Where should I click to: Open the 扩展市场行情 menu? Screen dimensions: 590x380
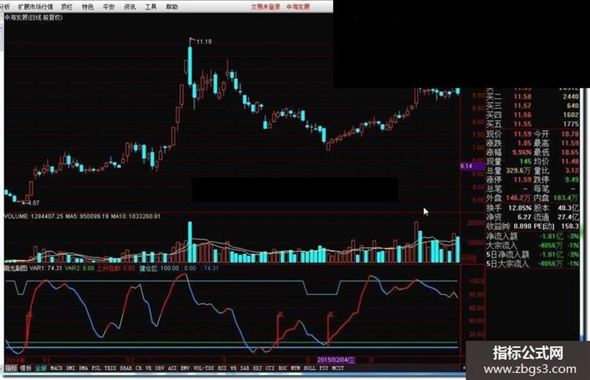[x=36, y=7]
